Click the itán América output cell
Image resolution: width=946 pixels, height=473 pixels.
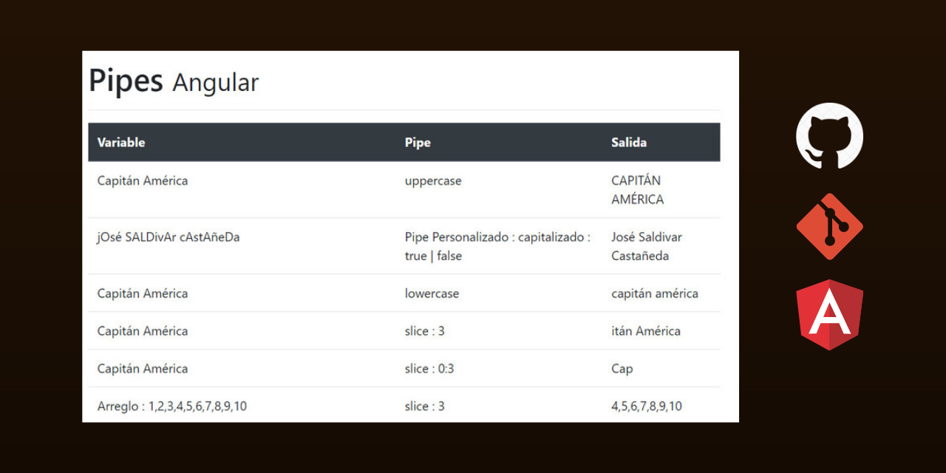tap(646, 331)
